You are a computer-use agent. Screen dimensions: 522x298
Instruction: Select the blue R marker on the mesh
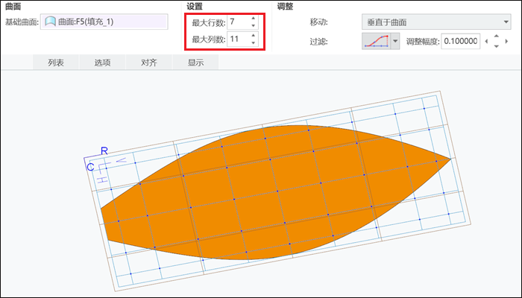104,151
